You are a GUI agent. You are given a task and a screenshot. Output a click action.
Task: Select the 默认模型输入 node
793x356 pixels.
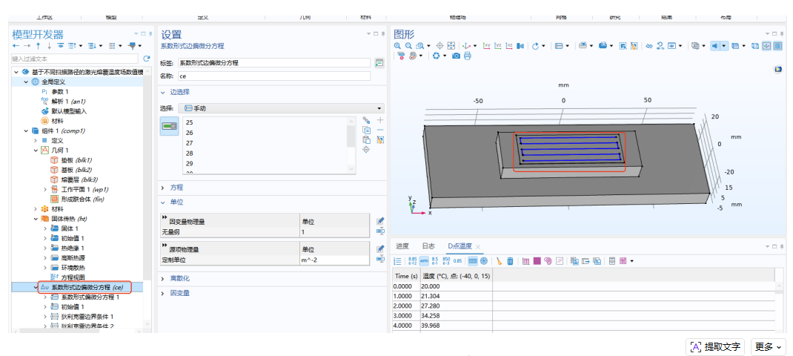[x=69, y=111]
